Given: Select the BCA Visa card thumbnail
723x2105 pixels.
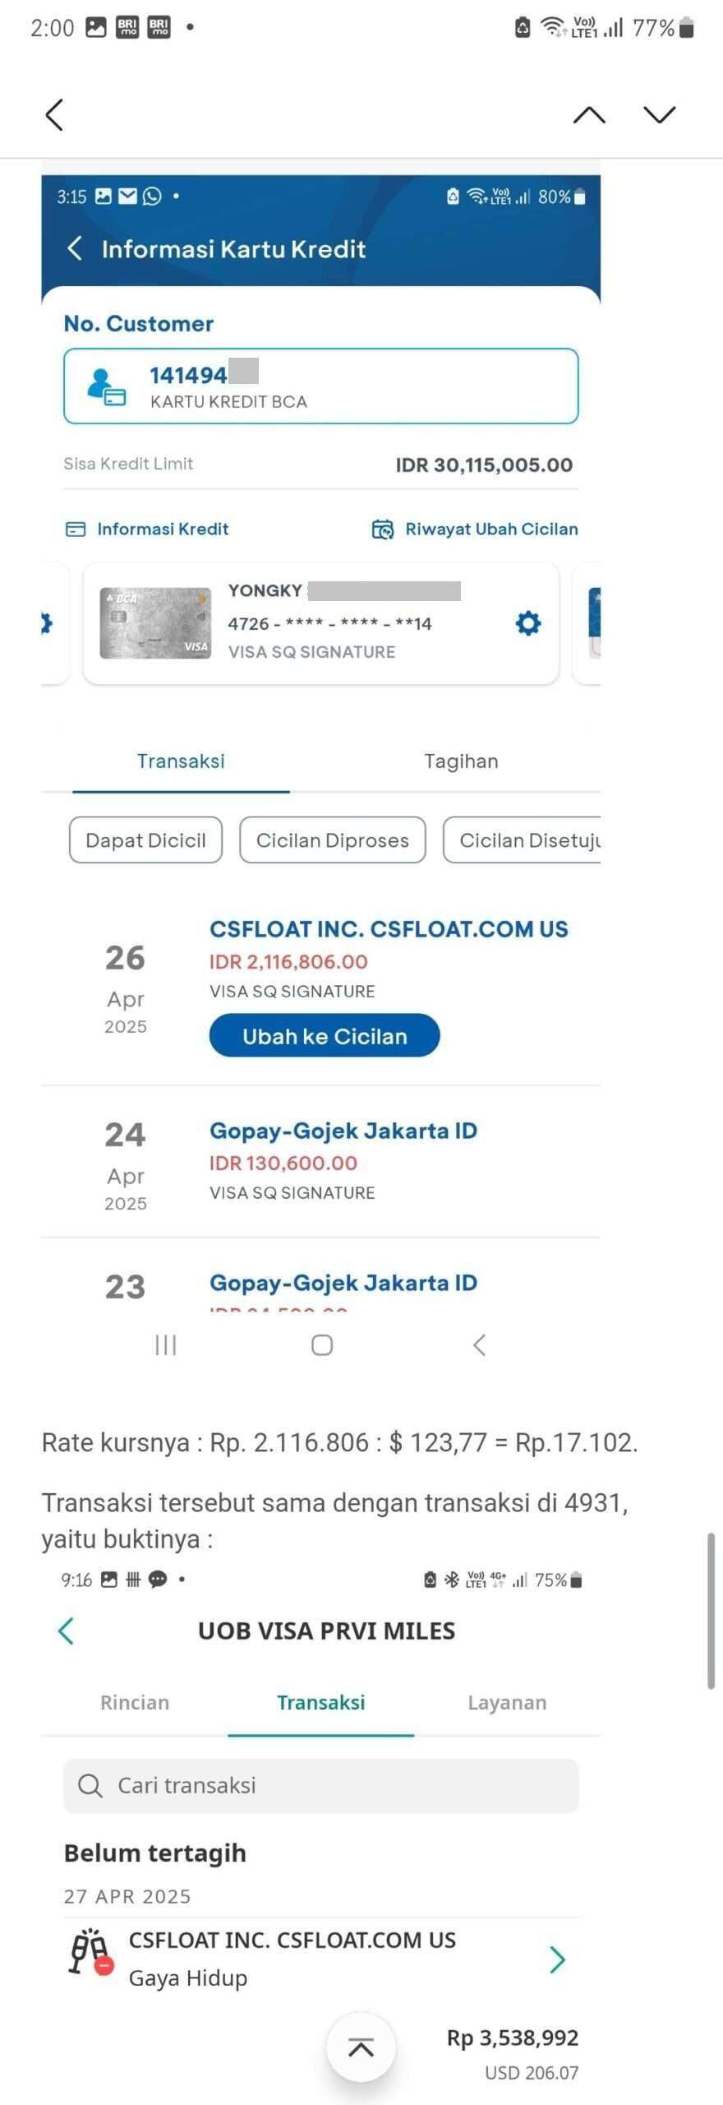Looking at the screenshot, I should (x=155, y=622).
